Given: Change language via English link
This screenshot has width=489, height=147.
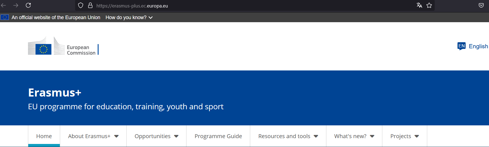Looking at the screenshot, I should click(x=478, y=46).
